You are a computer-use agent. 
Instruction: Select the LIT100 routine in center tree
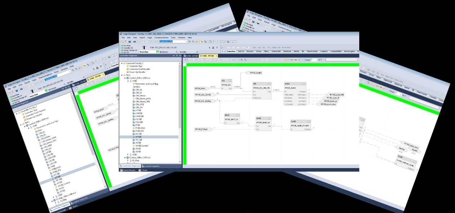(137, 110)
